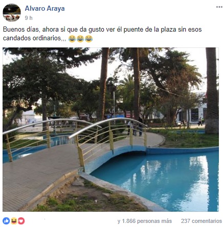Viewport: 223px width, 227px height.
Task: Open the post's "9 h" timestamp link
Action: (x=29, y=18)
